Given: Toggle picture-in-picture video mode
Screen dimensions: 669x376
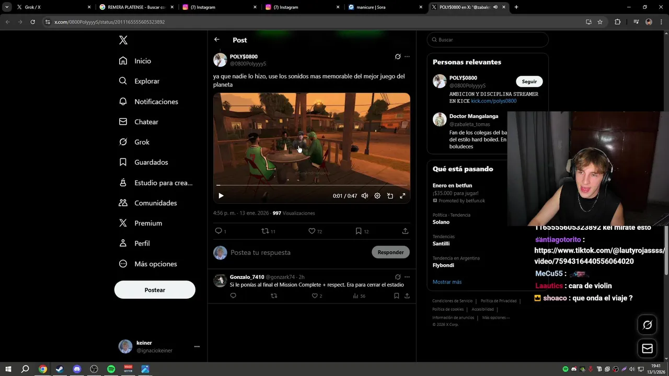Looking at the screenshot, I should point(390,196).
